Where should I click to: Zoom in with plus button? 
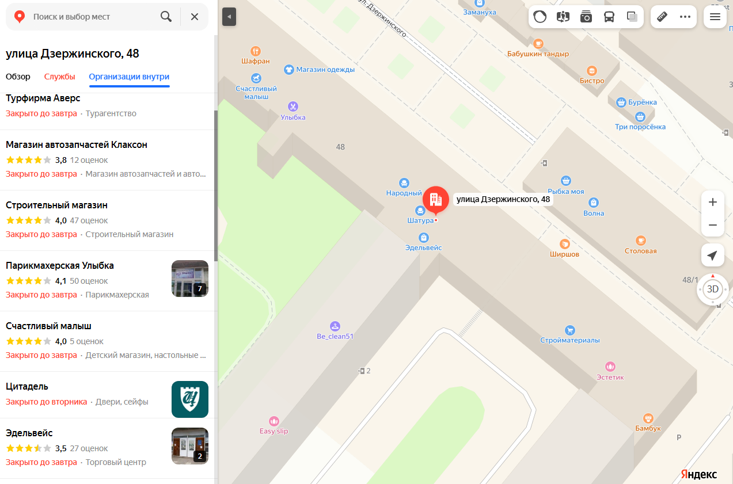(713, 202)
